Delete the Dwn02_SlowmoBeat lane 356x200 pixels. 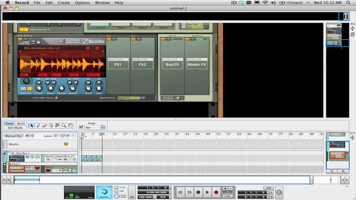pos(74,160)
